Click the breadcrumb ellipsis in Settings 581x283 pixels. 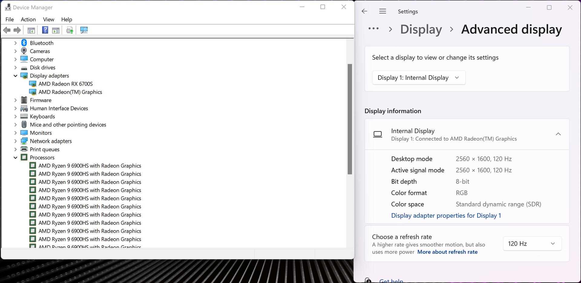pyautogui.click(x=373, y=29)
